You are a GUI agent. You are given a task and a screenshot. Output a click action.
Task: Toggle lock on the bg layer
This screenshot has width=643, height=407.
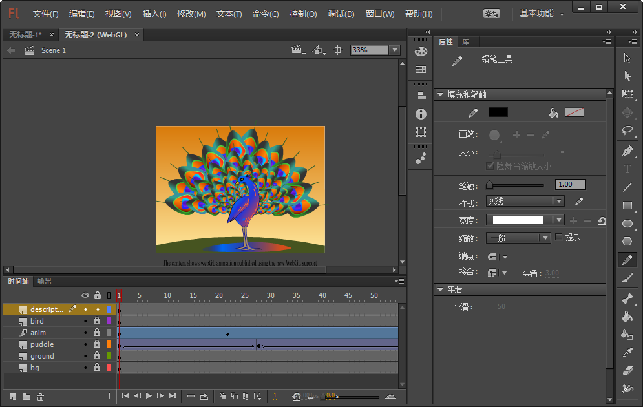pyautogui.click(x=97, y=367)
